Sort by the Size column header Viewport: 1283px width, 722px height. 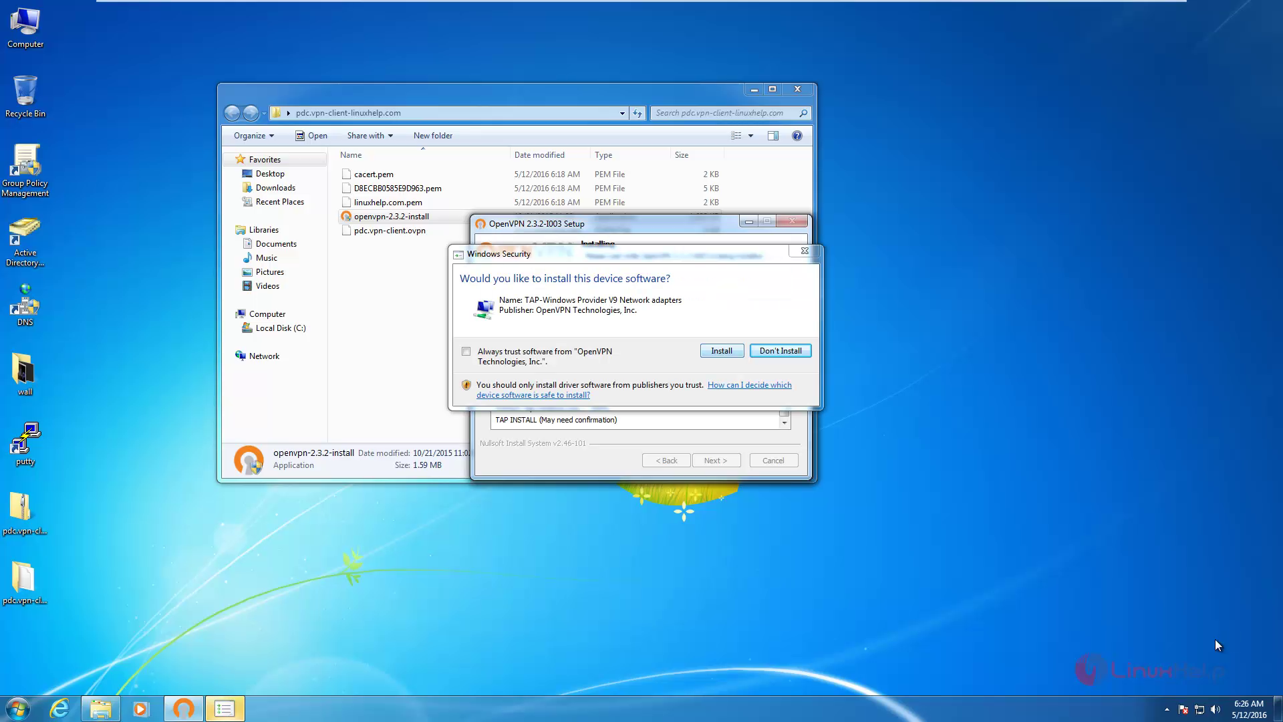click(x=697, y=155)
